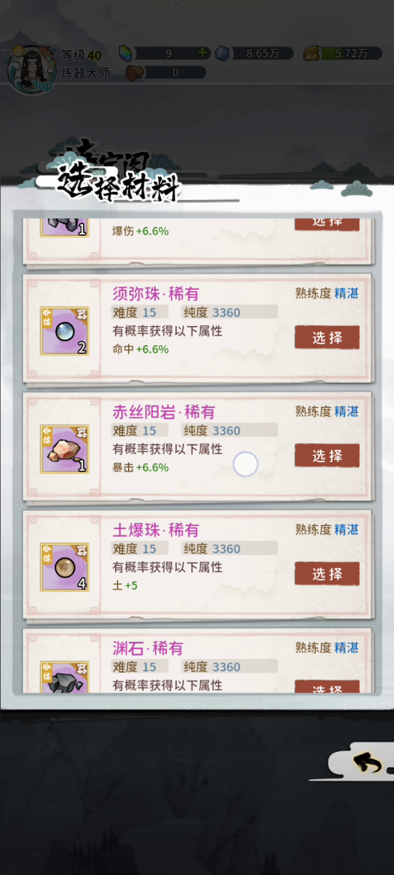Click the green plus to add gems
Image resolution: width=394 pixels, height=875 pixels.
202,53
